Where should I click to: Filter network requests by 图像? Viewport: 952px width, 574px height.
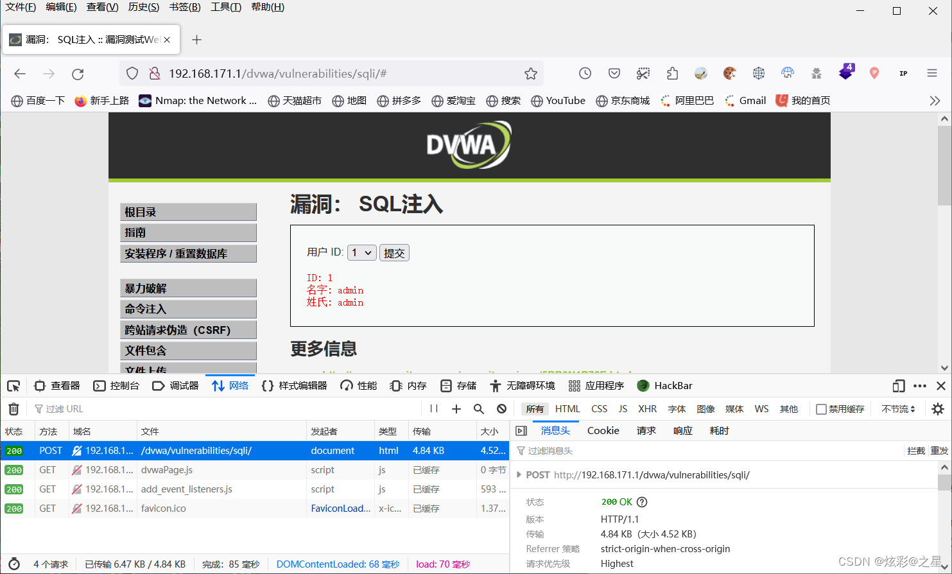pos(705,409)
